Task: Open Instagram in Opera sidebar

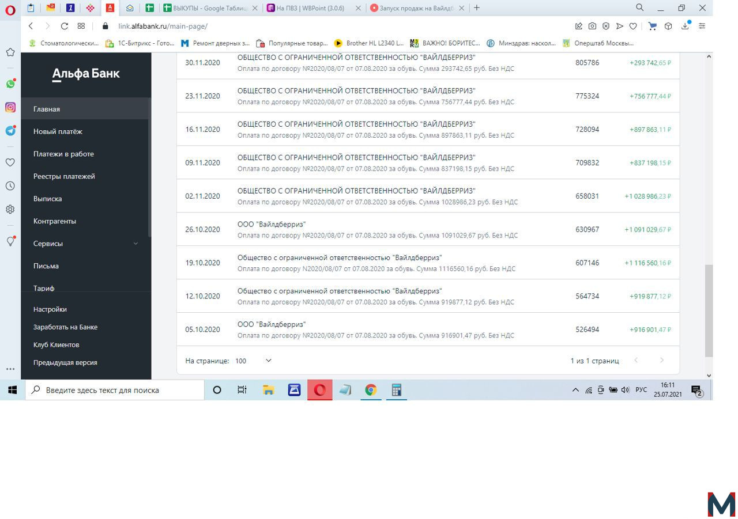Action: 10,107
